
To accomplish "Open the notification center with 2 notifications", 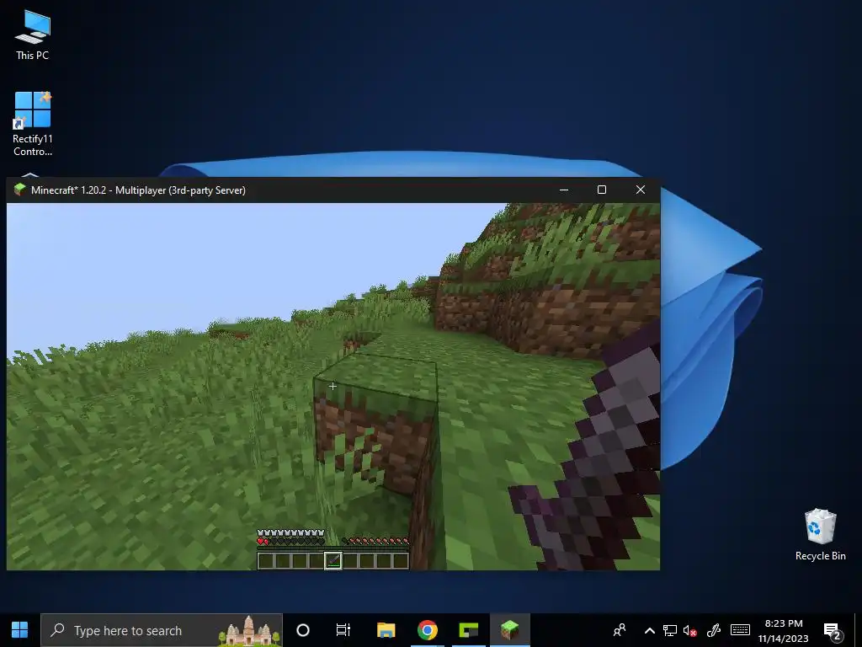I will point(833,631).
